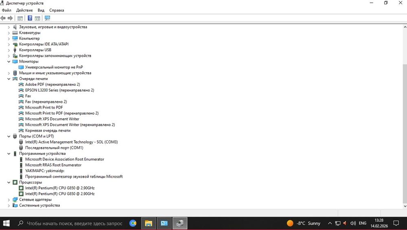Viewport: 407px width, 230px height.
Task: Collapse the Очереди печати node arrow
Action: pyautogui.click(x=9, y=79)
